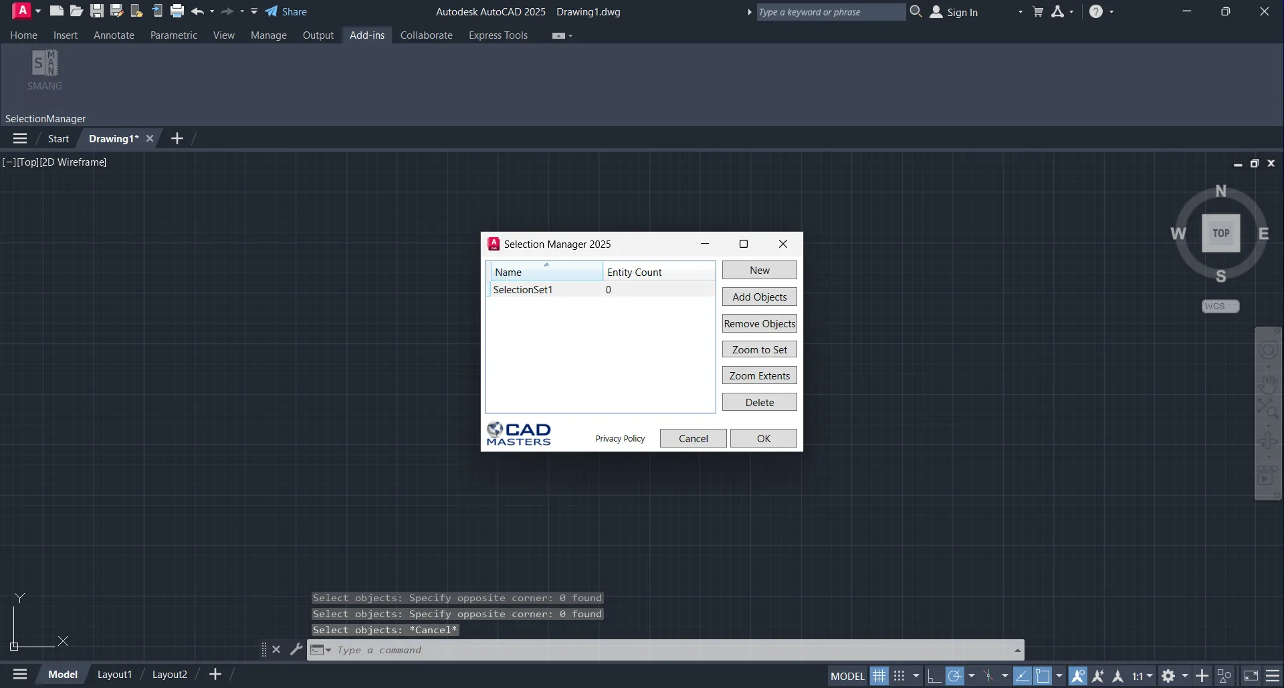Toggle Polar Tracking in status bar
The image size is (1284, 688).
point(955,676)
